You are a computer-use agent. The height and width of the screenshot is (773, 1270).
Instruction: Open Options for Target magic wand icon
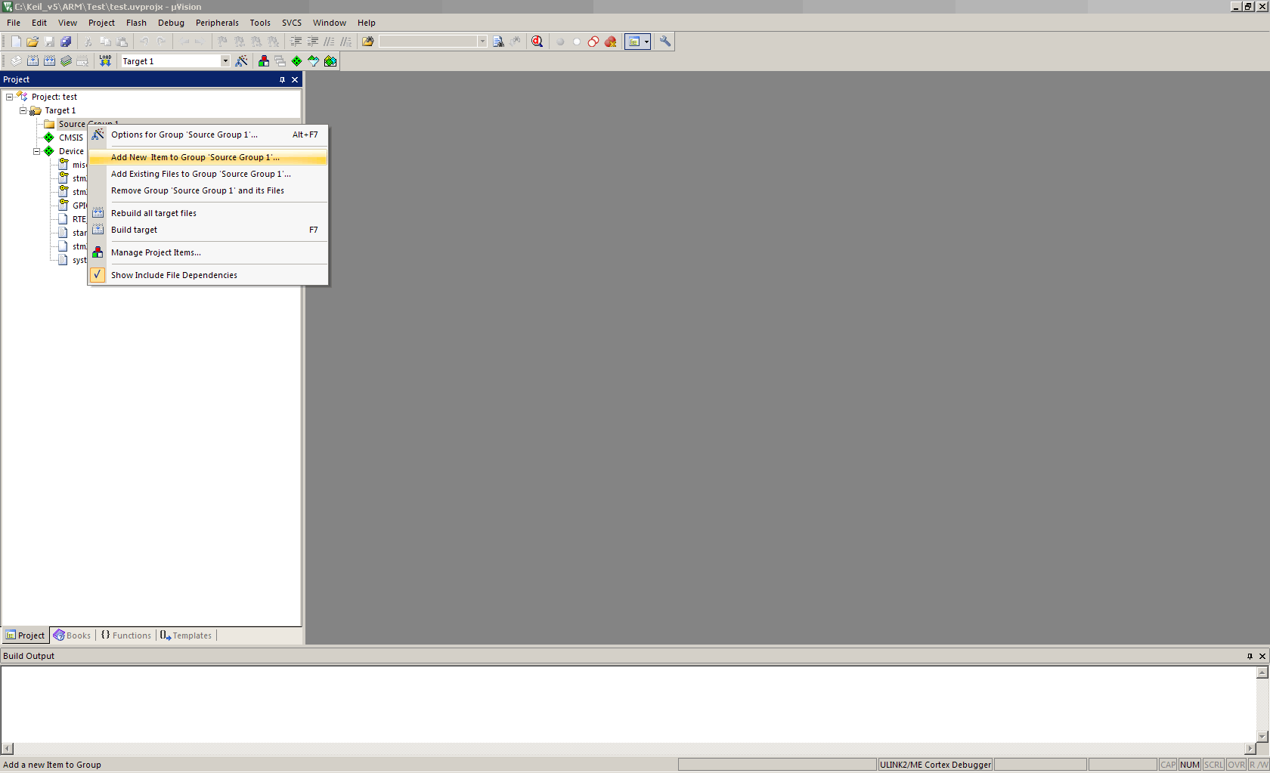(242, 61)
